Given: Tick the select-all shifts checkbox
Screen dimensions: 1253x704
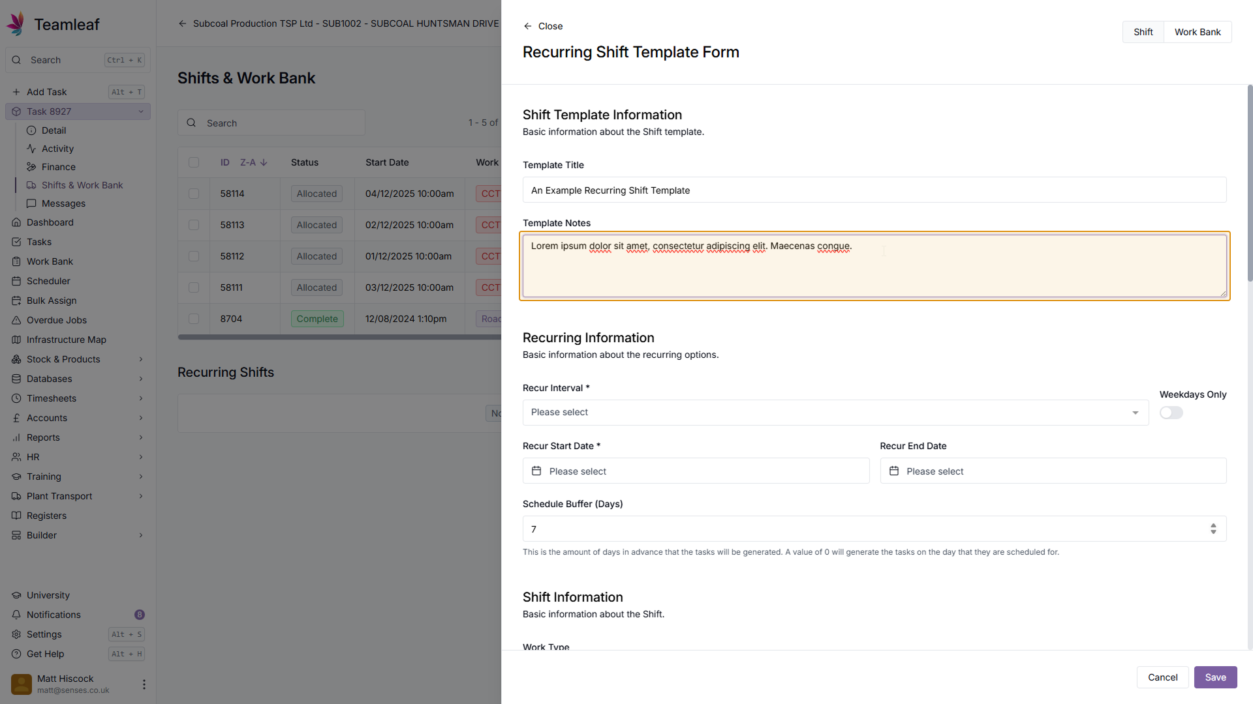Looking at the screenshot, I should click(x=194, y=162).
